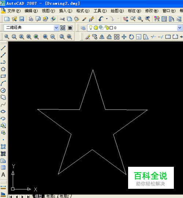Click the Cut scissors icon

(62, 19)
